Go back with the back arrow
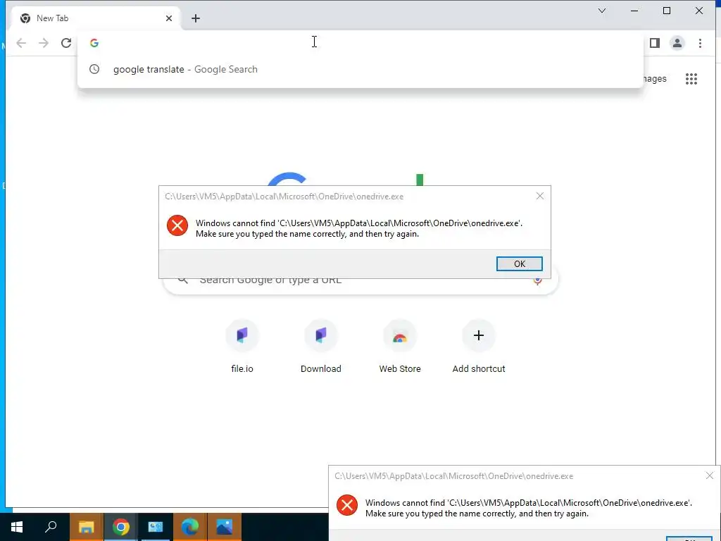This screenshot has height=541, width=721. point(21,43)
